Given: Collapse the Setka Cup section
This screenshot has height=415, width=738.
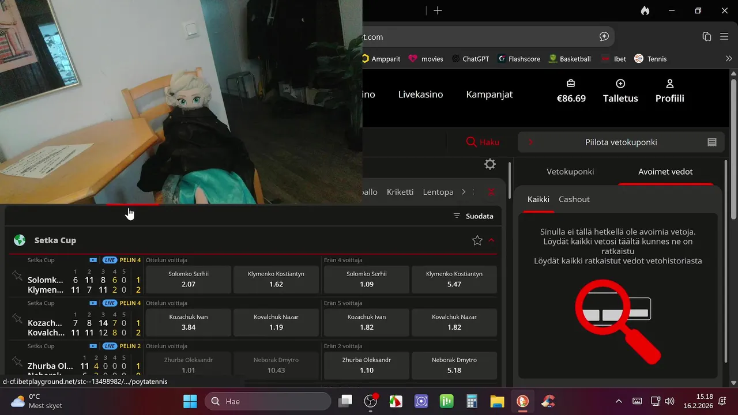Looking at the screenshot, I should pos(491,240).
